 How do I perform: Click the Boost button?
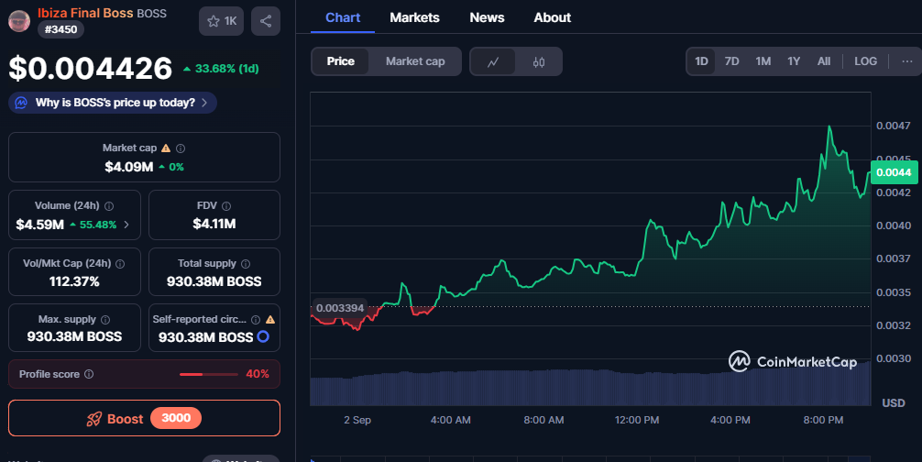pyautogui.click(x=144, y=419)
